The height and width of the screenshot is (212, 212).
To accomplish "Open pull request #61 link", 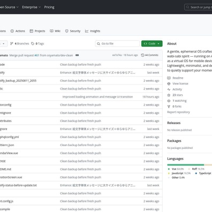I will [37, 55].
